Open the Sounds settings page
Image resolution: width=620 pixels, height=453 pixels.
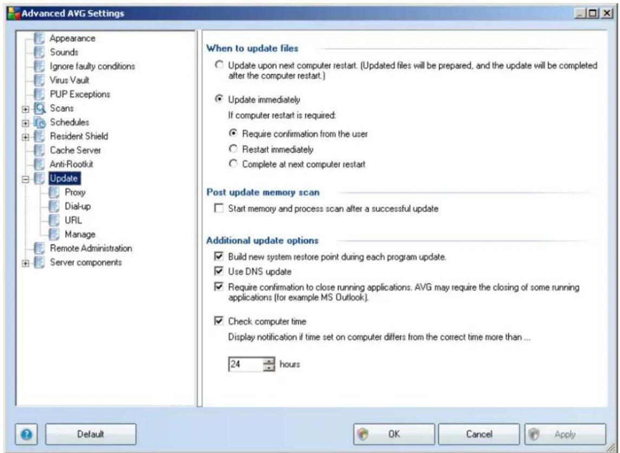coord(64,52)
